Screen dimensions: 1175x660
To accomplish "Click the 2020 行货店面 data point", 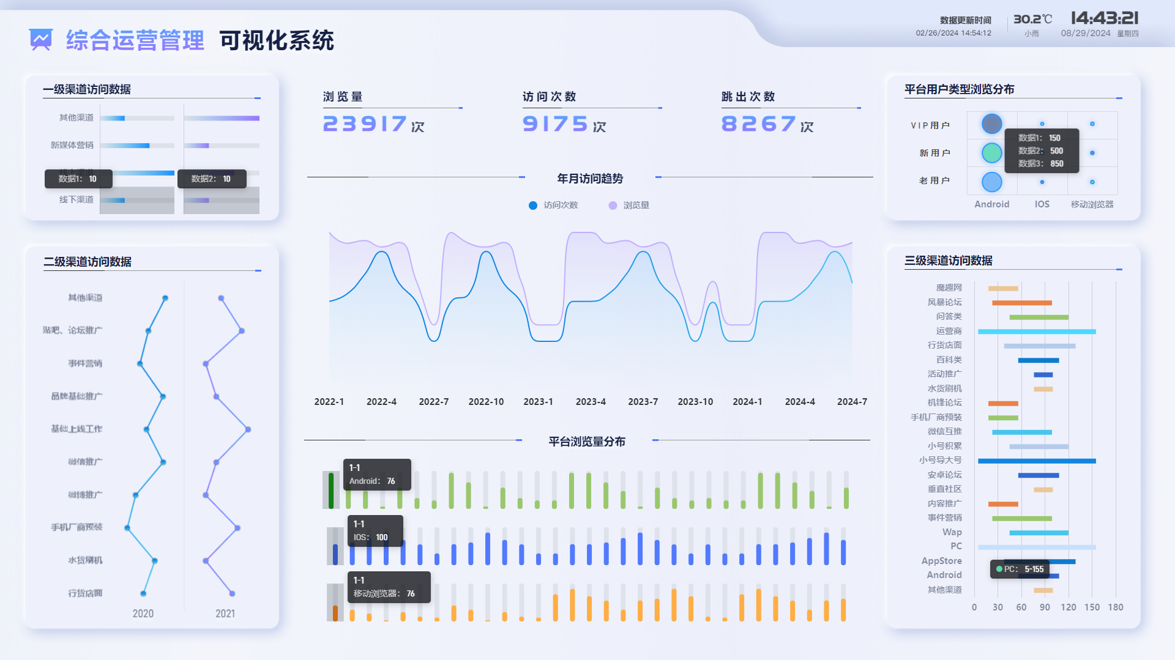I will [x=143, y=593].
